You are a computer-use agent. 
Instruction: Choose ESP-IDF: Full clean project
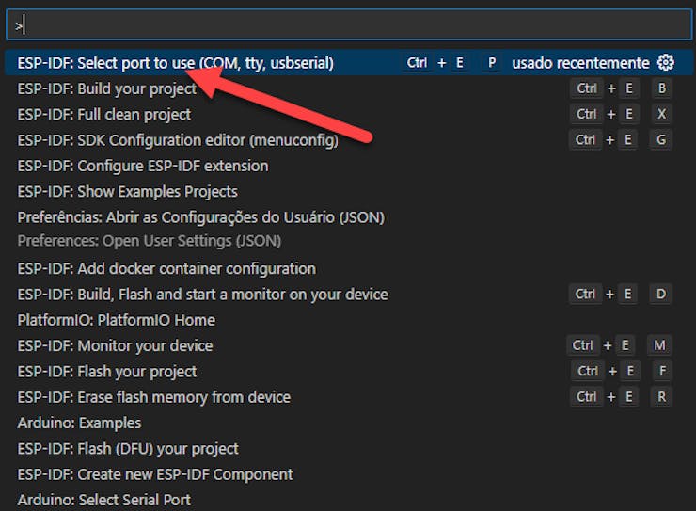[104, 115]
